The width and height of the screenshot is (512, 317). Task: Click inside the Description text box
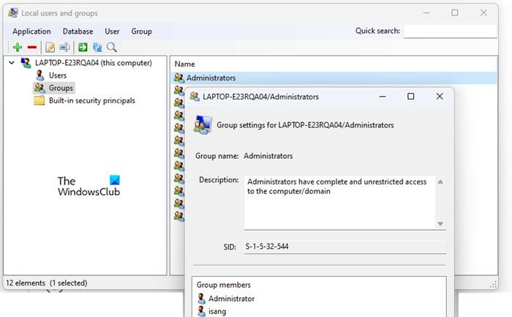coord(339,203)
